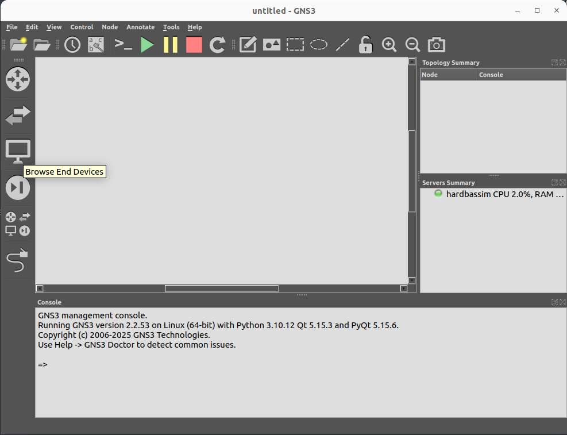
Task: Select the Draw a line tool
Action: (x=342, y=45)
